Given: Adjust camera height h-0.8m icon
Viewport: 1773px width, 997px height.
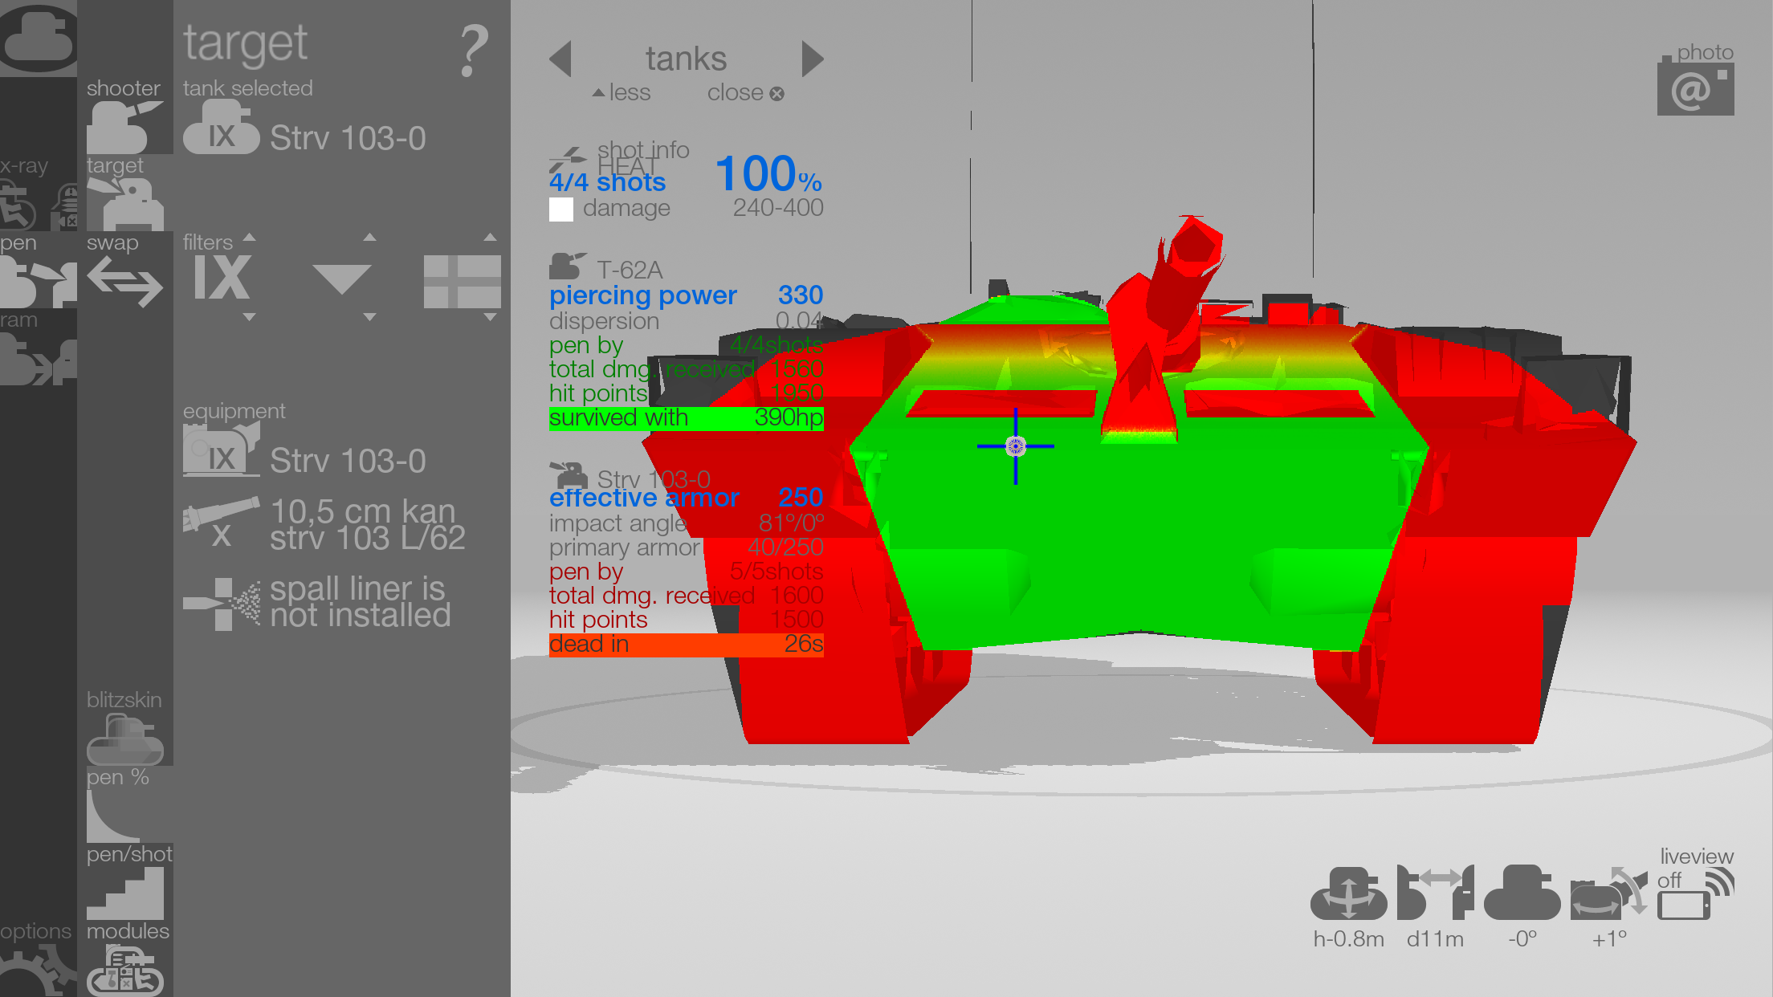Looking at the screenshot, I should point(1348,893).
